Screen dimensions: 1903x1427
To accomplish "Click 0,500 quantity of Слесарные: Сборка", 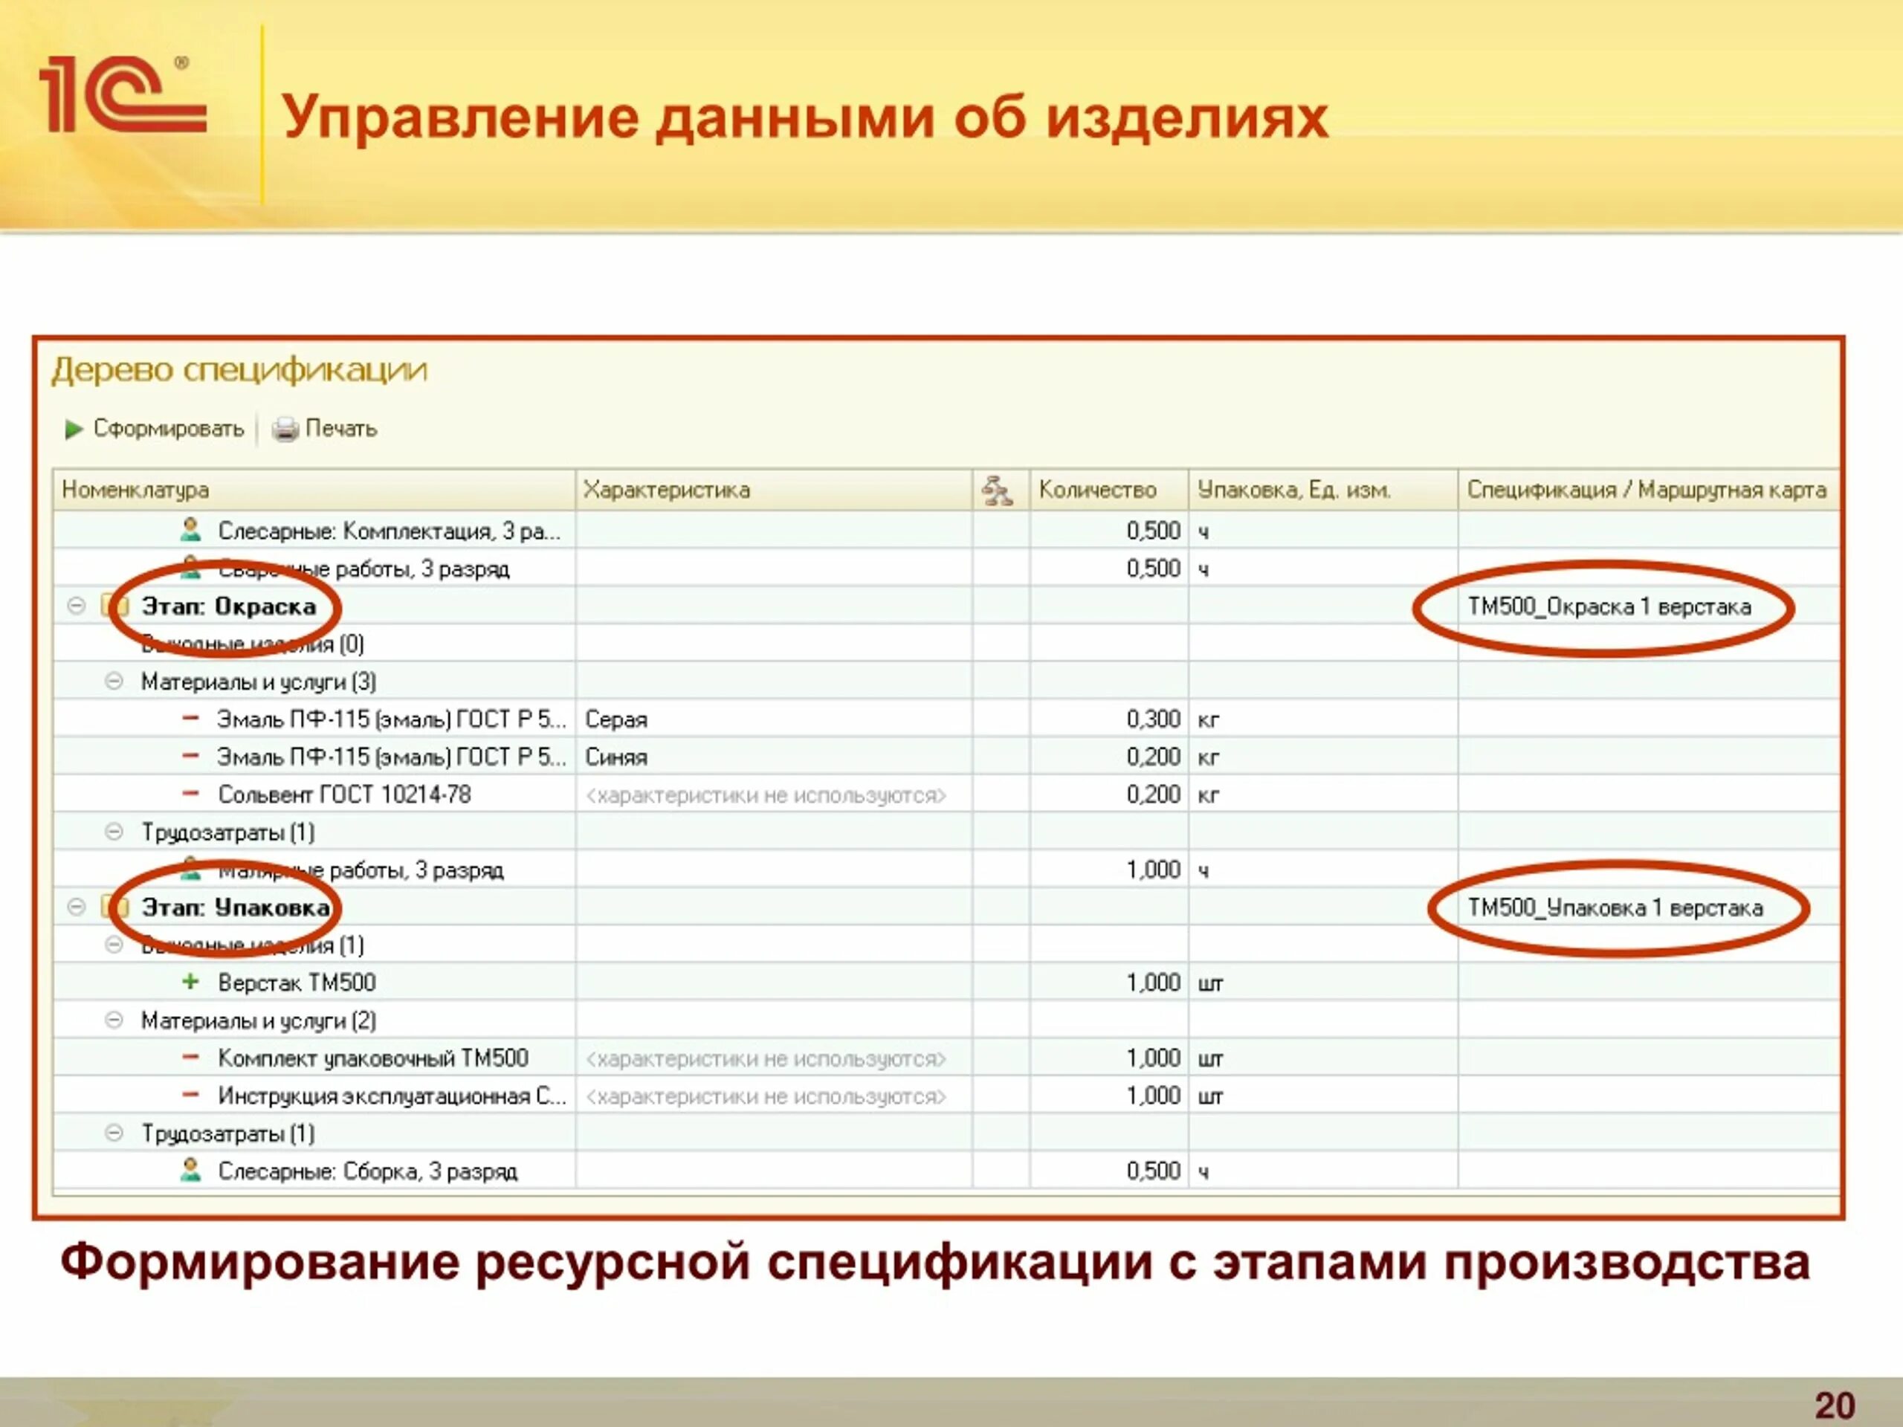I will click(1110, 1171).
